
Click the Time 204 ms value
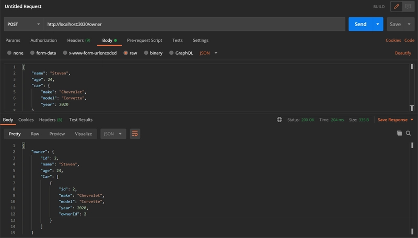point(337,120)
